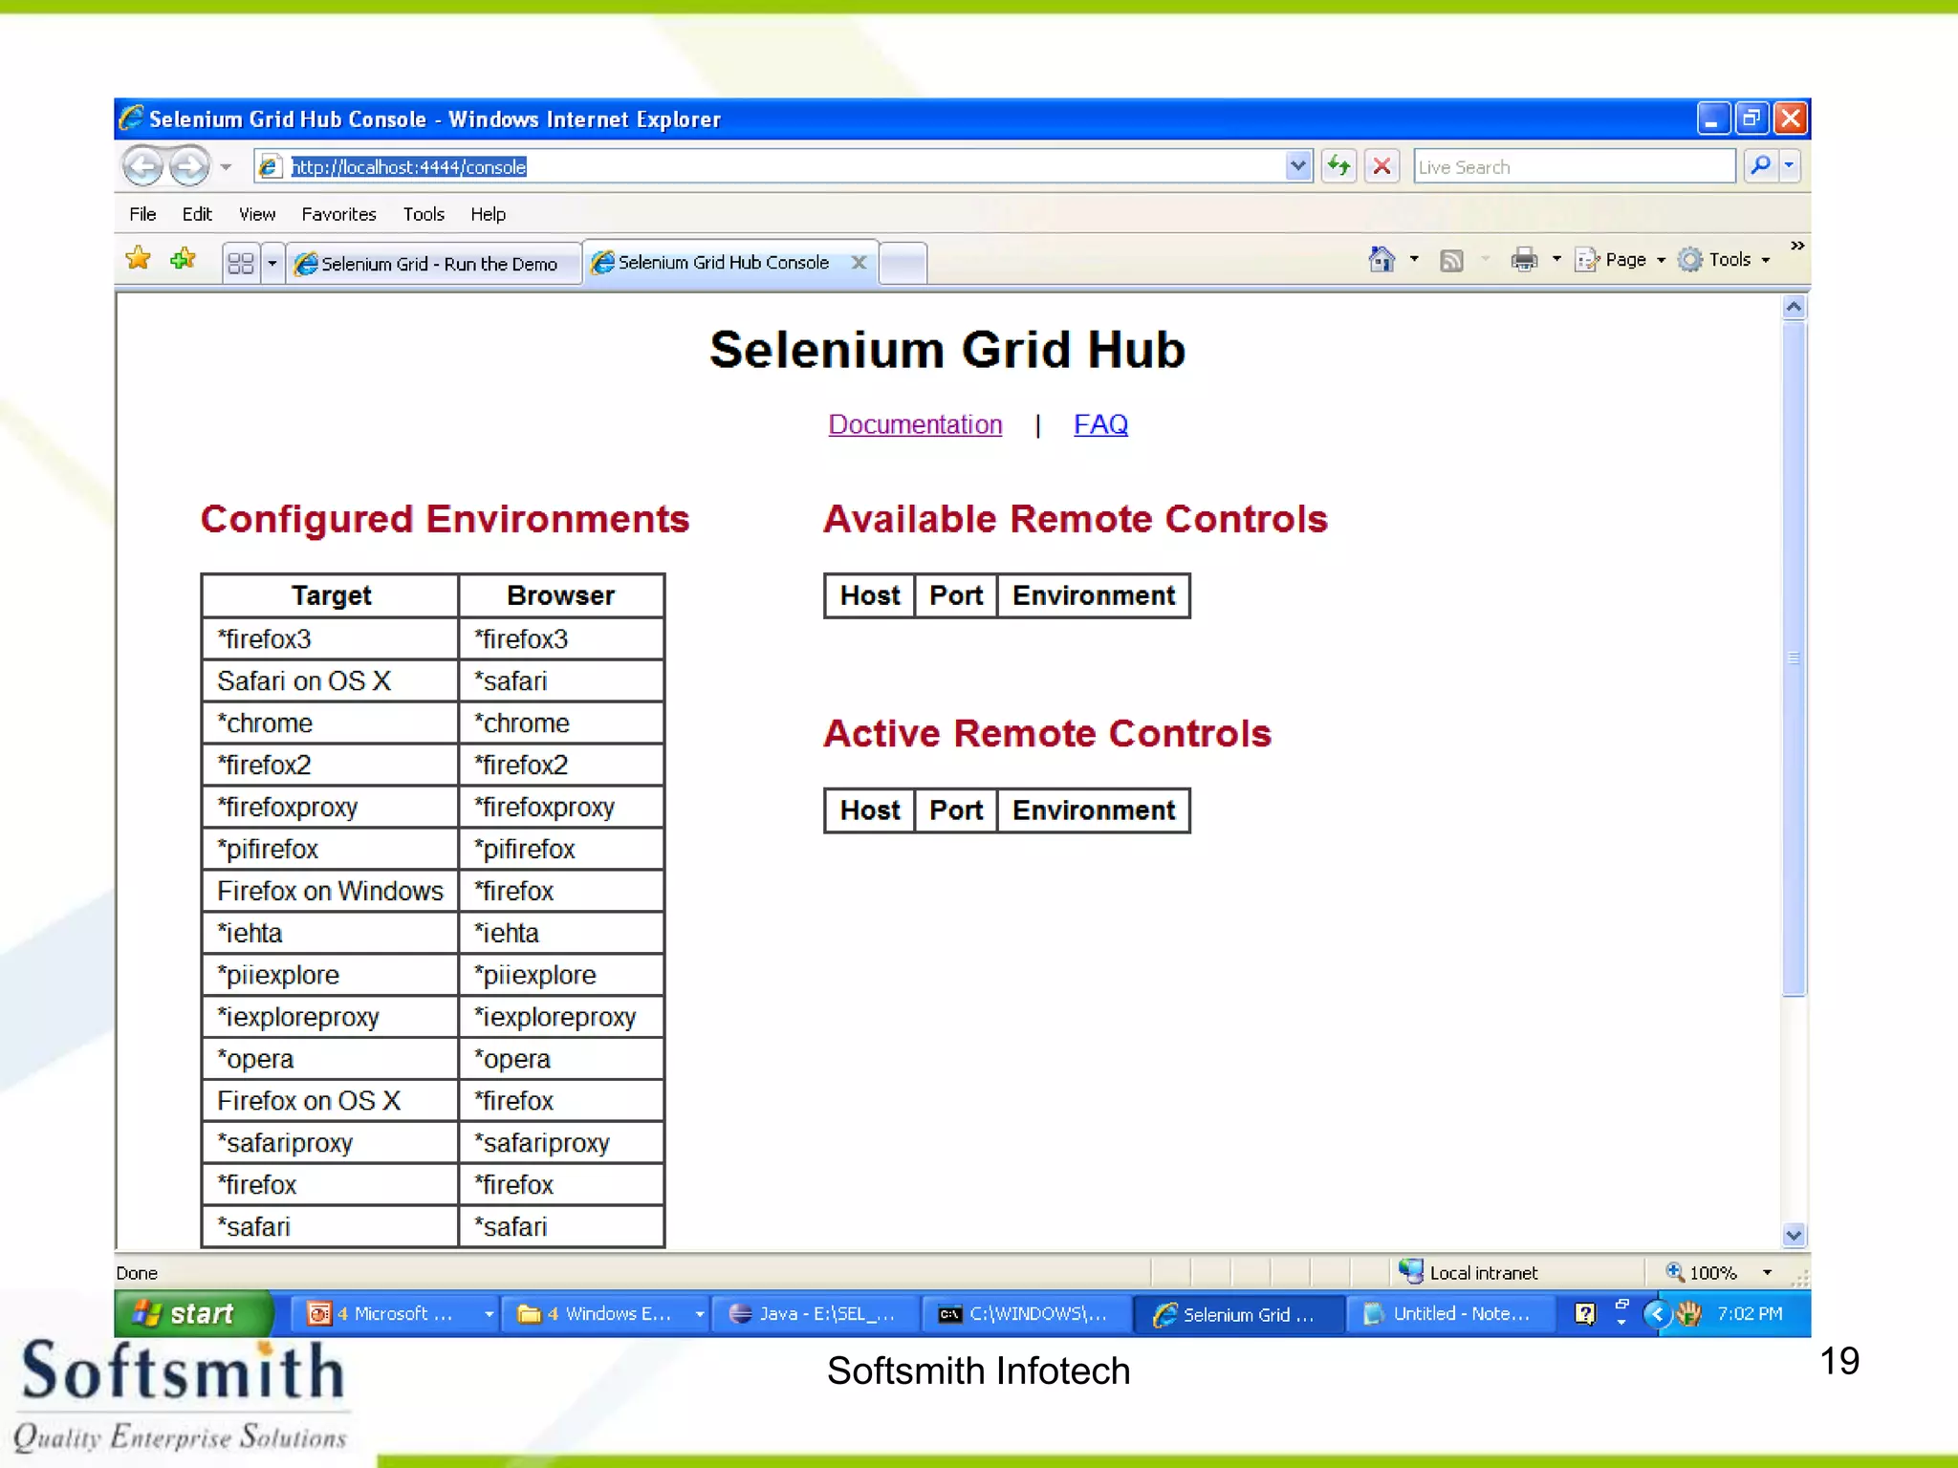Expand the Print options dropdown arrow
Screen dimensions: 1958x1468
click(1556, 259)
